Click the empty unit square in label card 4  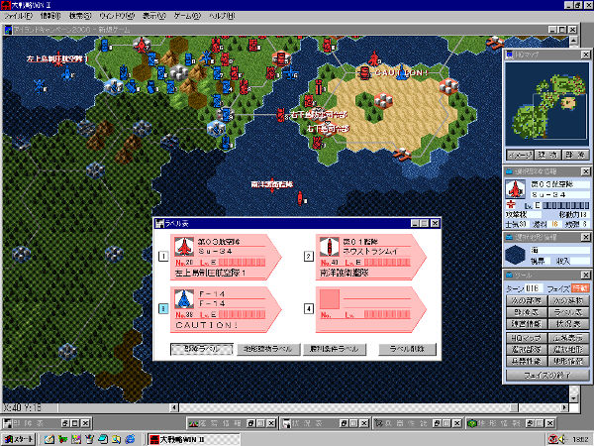(x=330, y=299)
